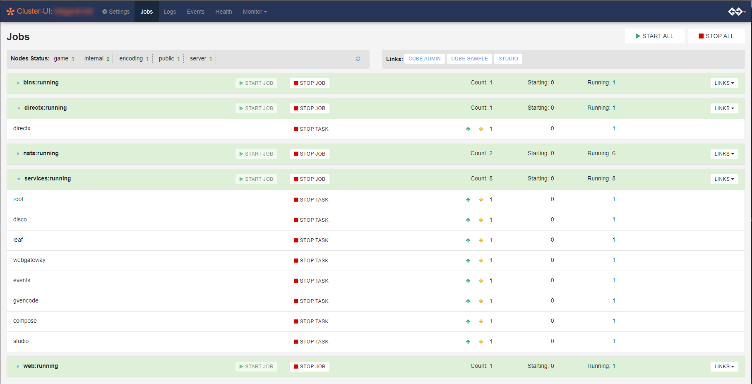Stop the bins job
Image resolution: width=752 pixels, height=384 pixels.
310,83
